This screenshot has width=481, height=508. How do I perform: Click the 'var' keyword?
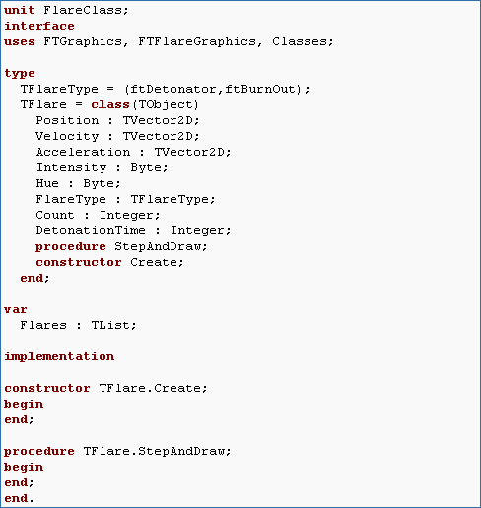16,309
